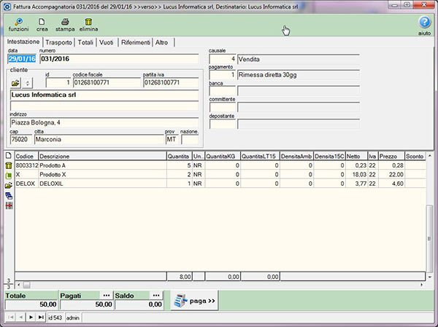This screenshot has width=438, height=327.
Task: Click the cap field 75020
Action: [x=21, y=139]
